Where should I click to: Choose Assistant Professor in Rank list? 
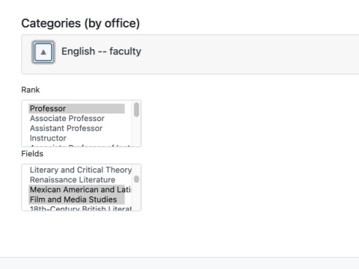76,129
